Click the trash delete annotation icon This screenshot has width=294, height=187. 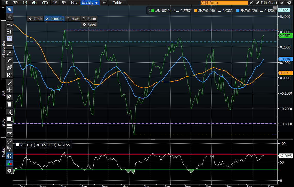coord(9,104)
